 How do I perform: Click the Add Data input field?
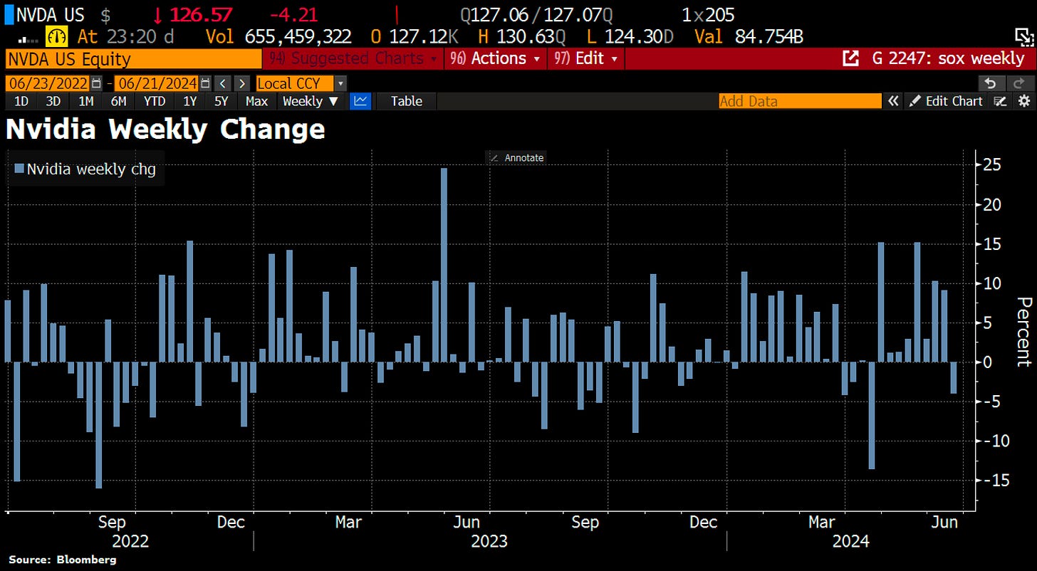(x=800, y=101)
